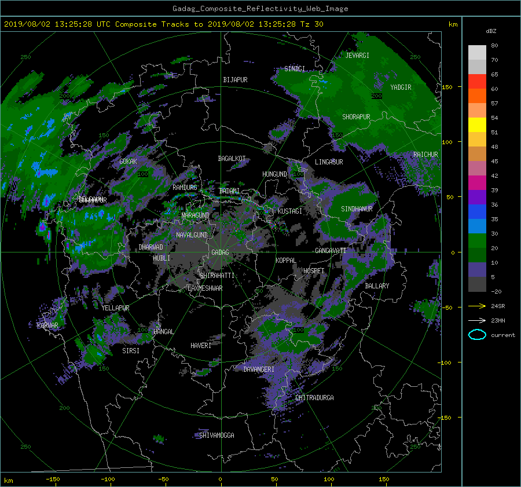Viewport: 521px width, 487px height.
Task: Click the SHIVAMOGGA city label
Action: pos(217,435)
